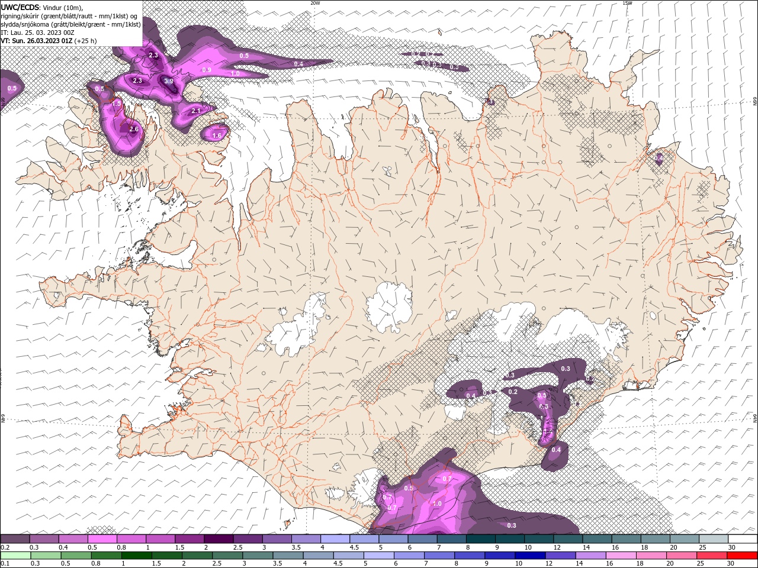The width and height of the screenshot is (758, 568).
Task: Select the deep blue lower legend swatch labeled 10
Action: coord(529,556)
